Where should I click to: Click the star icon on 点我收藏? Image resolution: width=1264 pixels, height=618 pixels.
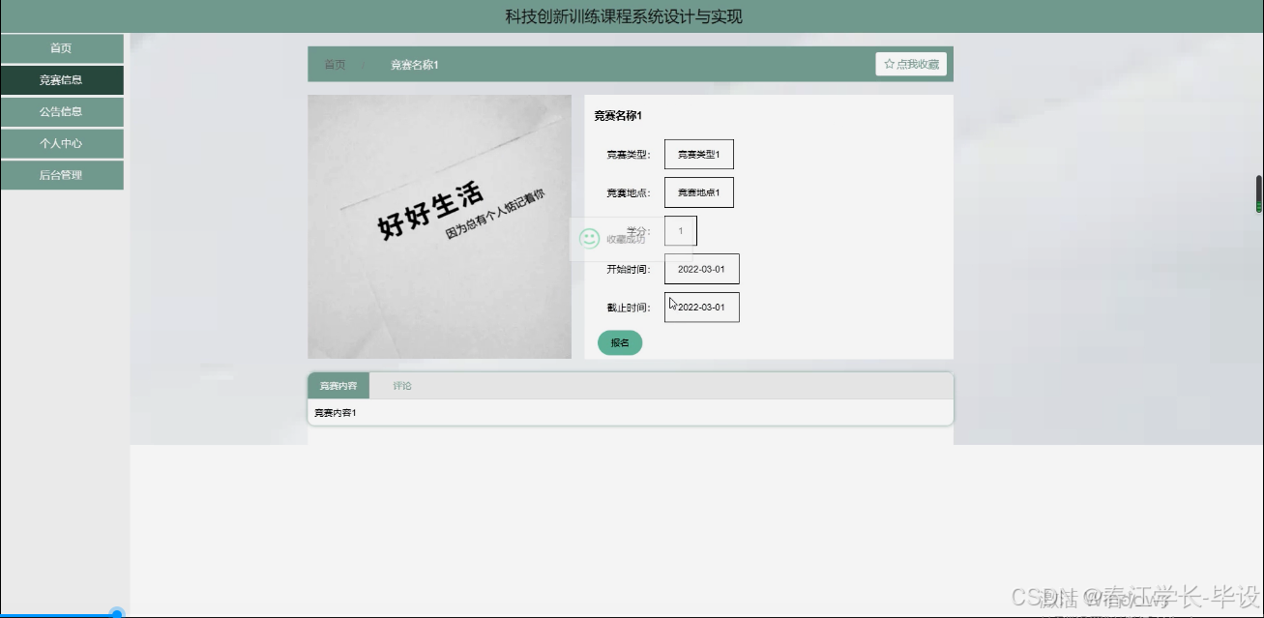889,64
